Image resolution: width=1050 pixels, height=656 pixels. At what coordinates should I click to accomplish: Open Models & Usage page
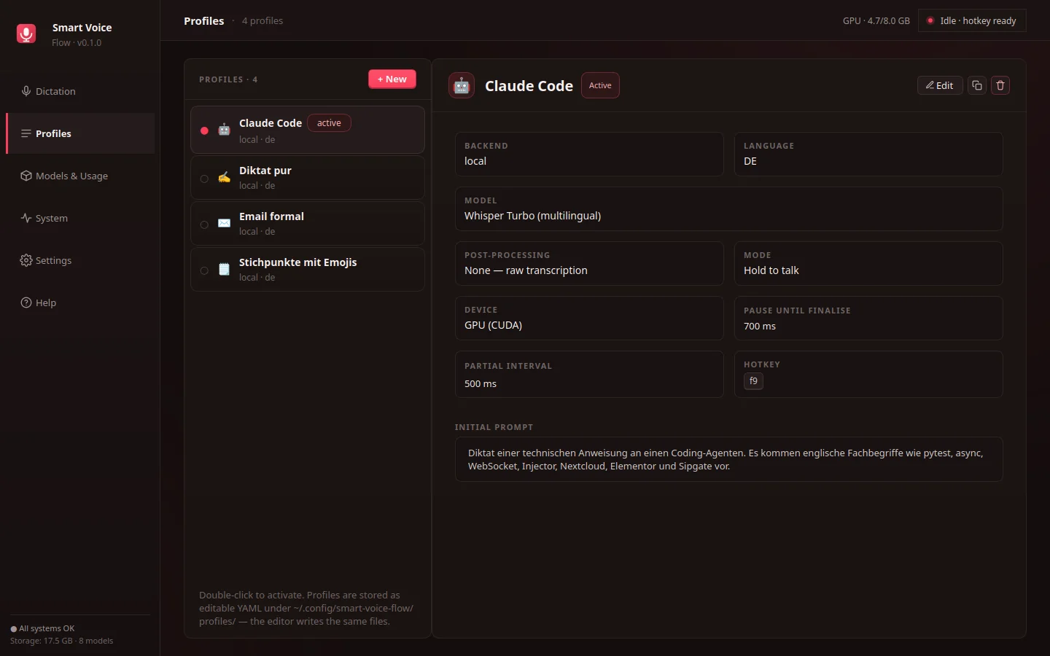pyautogui.click(x=80, y=176)
